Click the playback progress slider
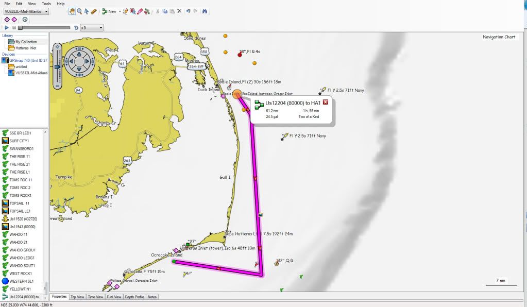 (44, 28)
